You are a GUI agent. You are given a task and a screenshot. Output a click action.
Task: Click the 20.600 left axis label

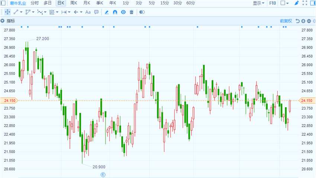pyautogui.click(x=9, y=169)
